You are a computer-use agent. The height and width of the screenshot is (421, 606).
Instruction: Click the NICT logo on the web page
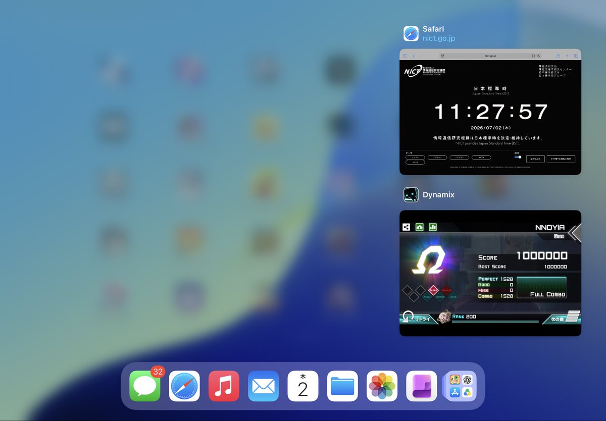[x=425, y=71]
